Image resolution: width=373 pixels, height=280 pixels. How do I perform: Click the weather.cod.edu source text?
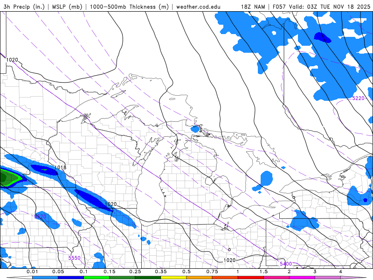199,7
